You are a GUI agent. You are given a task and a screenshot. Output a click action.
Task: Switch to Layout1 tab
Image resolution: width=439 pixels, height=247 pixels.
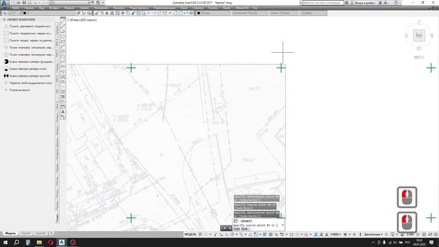(x=25, y=233)
